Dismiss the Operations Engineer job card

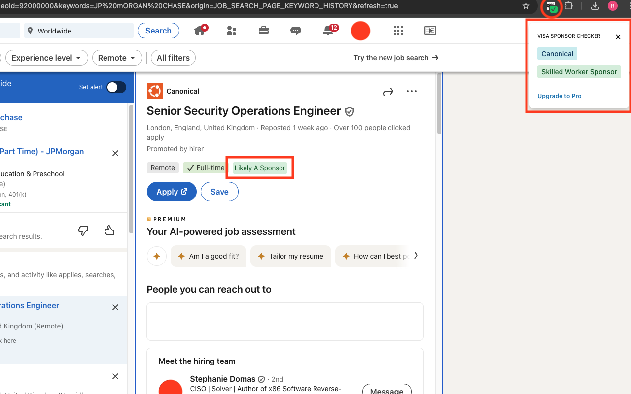coord(115,307)
